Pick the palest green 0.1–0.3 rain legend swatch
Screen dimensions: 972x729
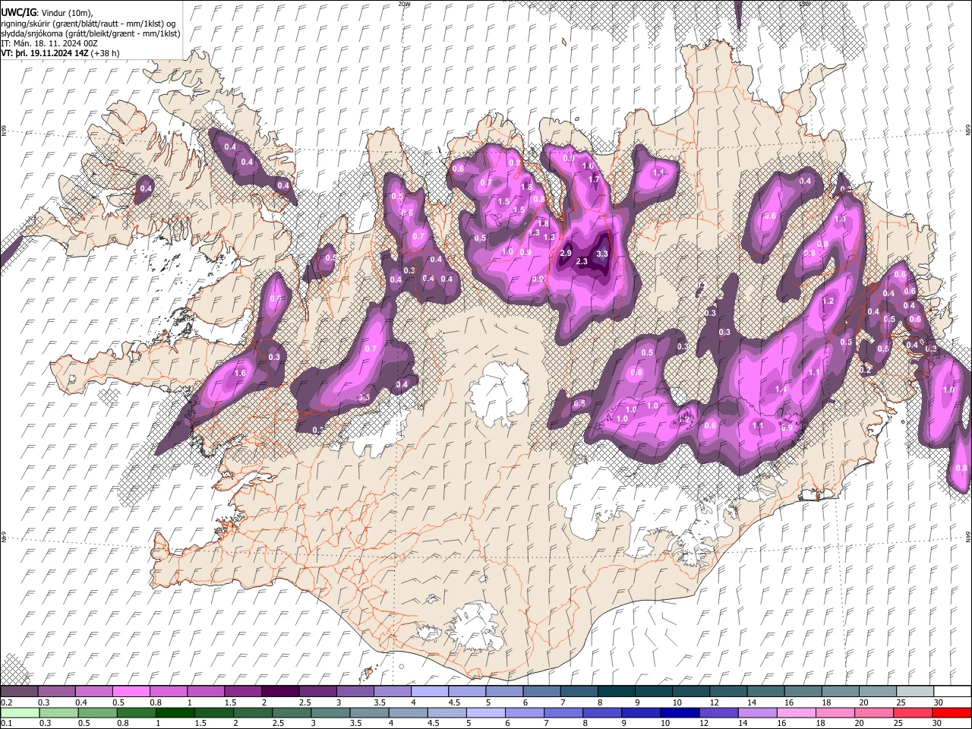(x=21, y=712)
